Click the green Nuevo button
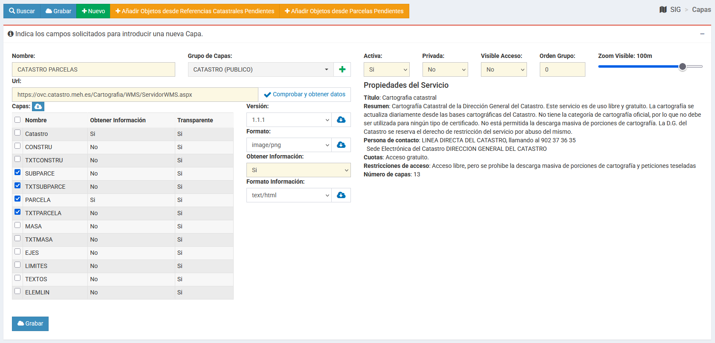Viewport: 715px width, 343px height. (x=93, y=11)
